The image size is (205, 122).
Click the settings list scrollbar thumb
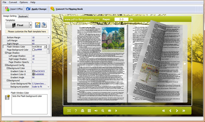48,49
